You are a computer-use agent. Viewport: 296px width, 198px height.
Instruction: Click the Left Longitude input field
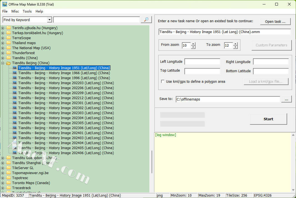coord(202,62)
